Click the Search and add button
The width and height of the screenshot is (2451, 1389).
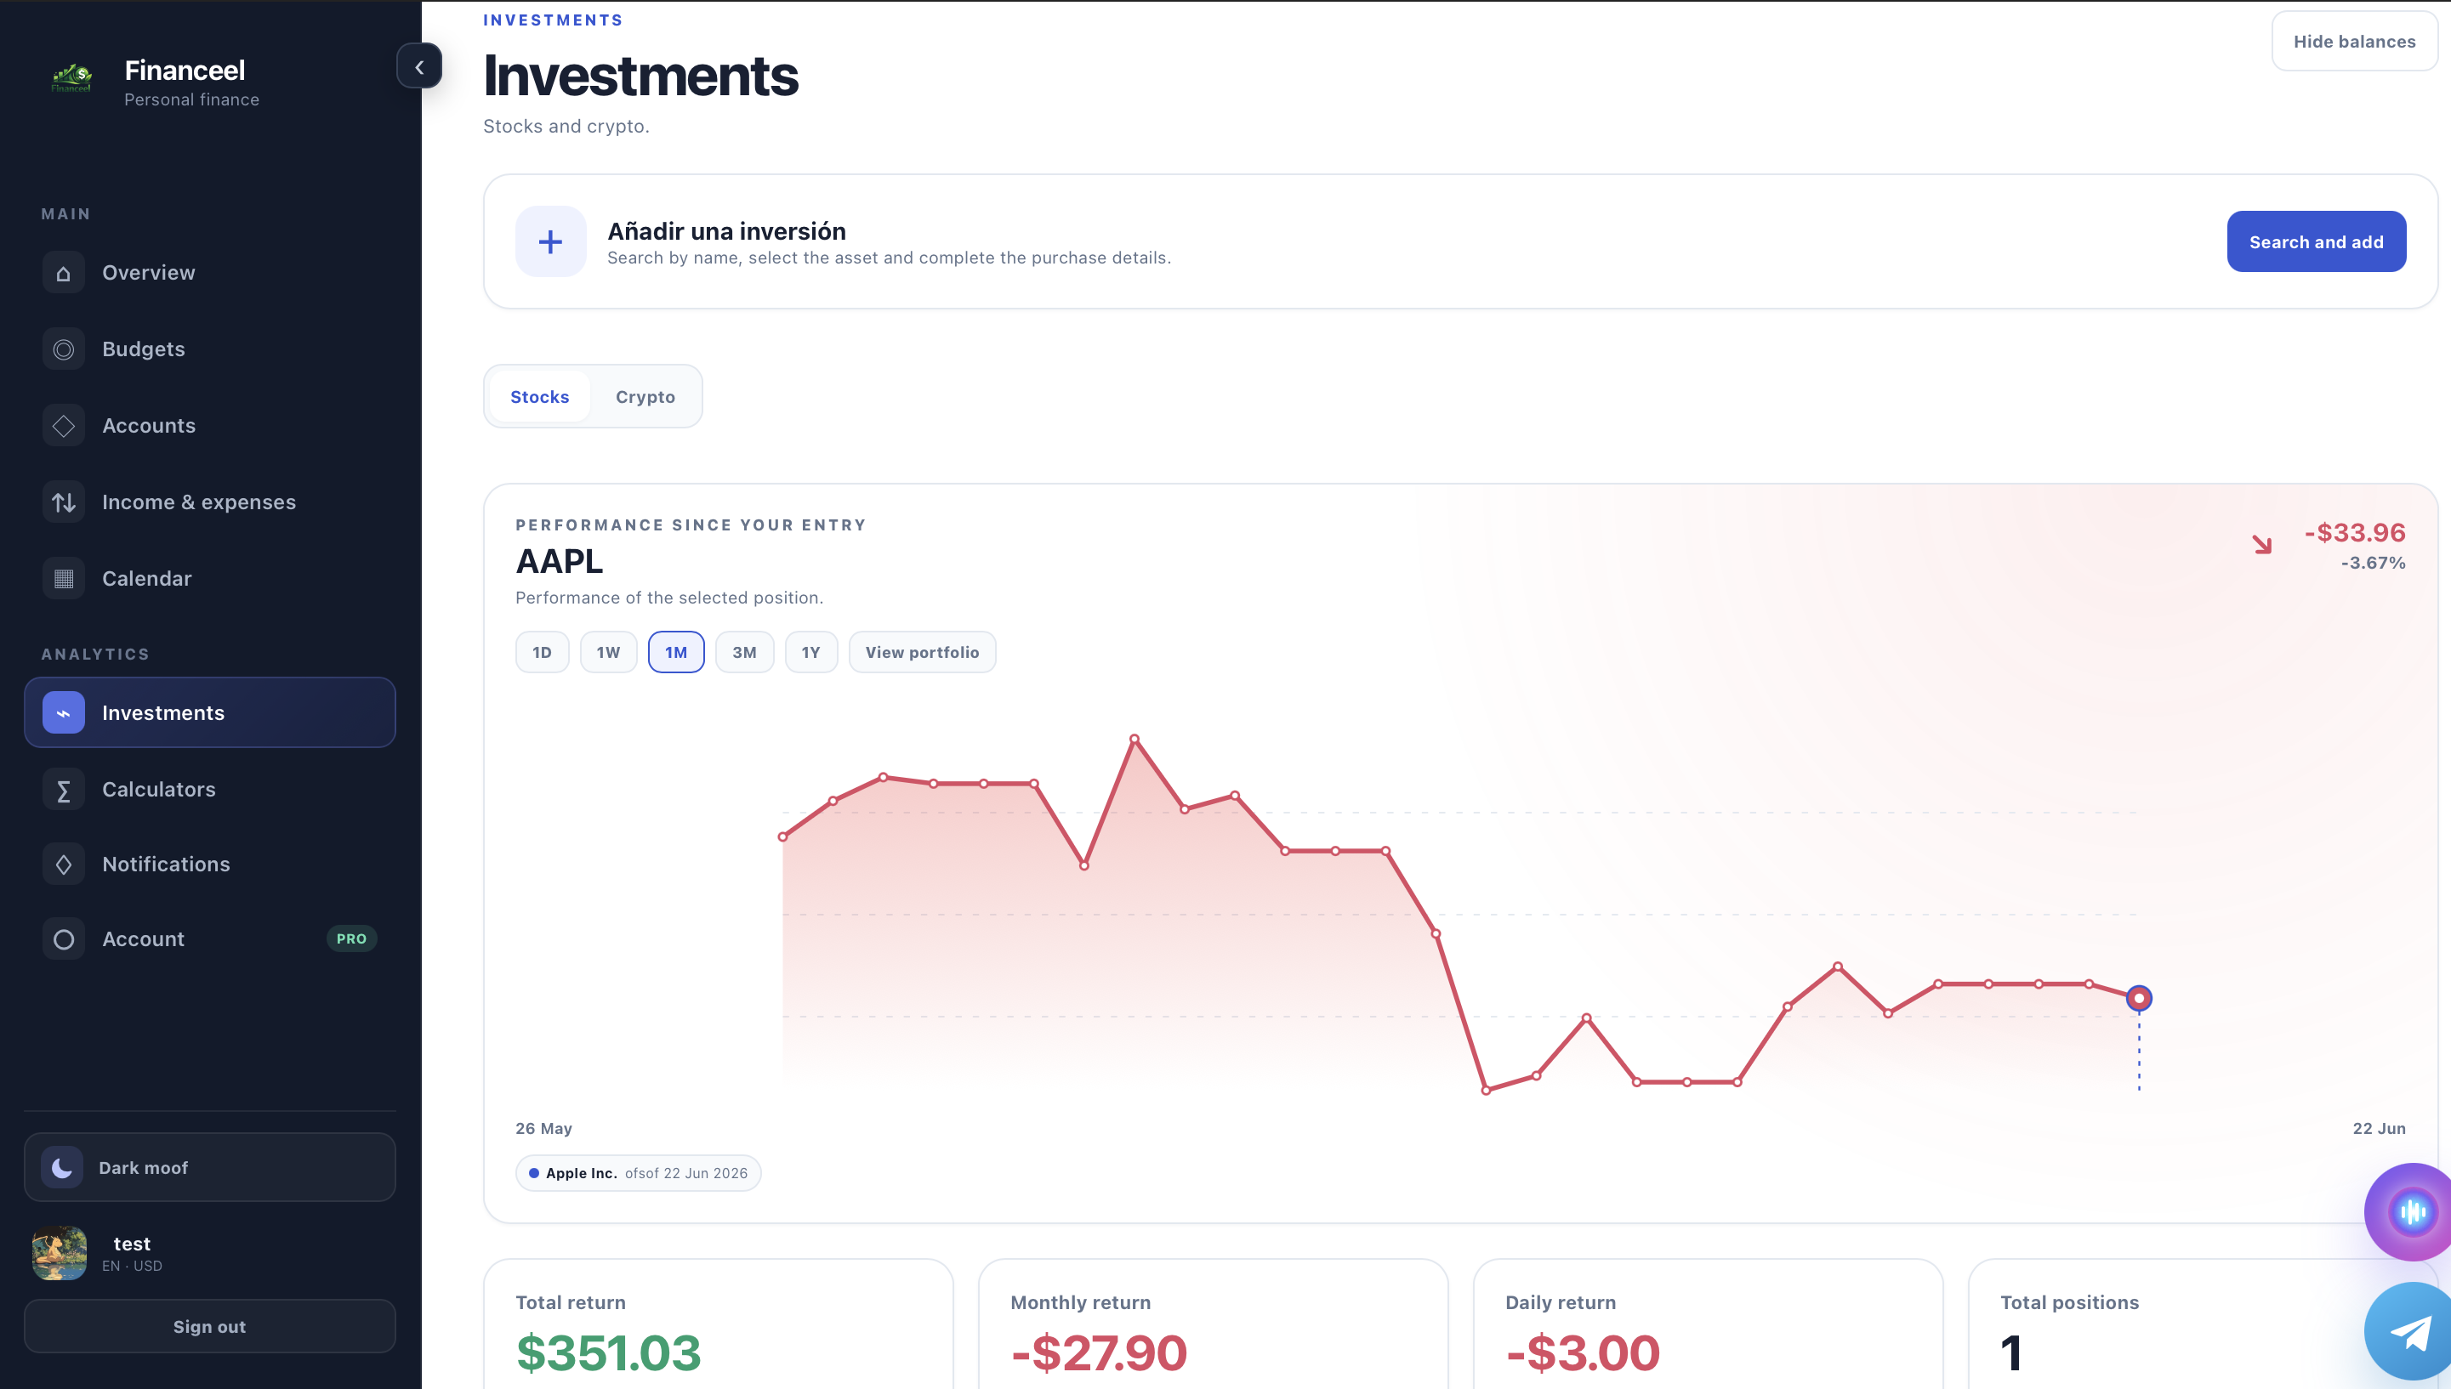pyautogui.click(x=2317, y=241)
